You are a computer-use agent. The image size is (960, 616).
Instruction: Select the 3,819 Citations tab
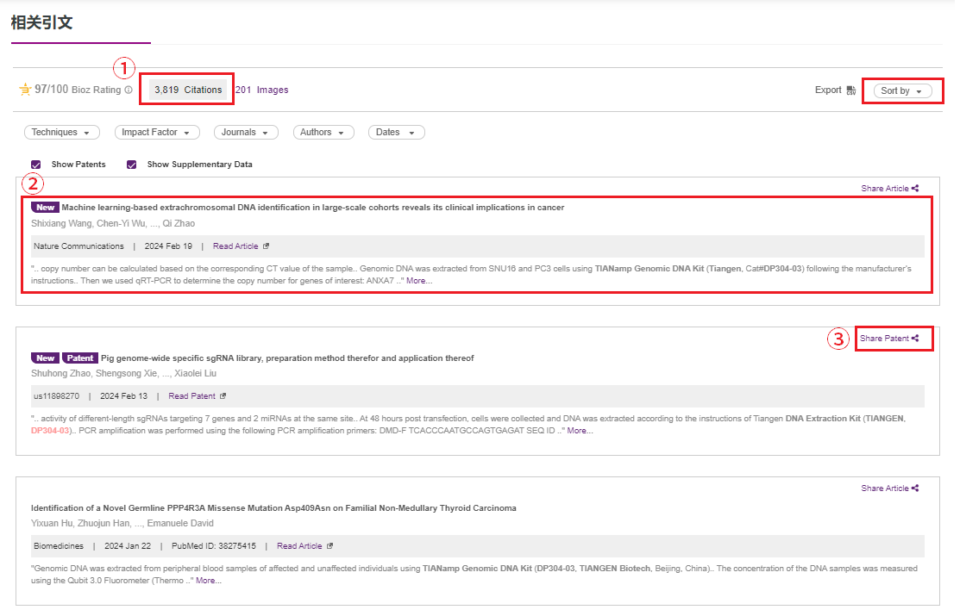point(188,90)
